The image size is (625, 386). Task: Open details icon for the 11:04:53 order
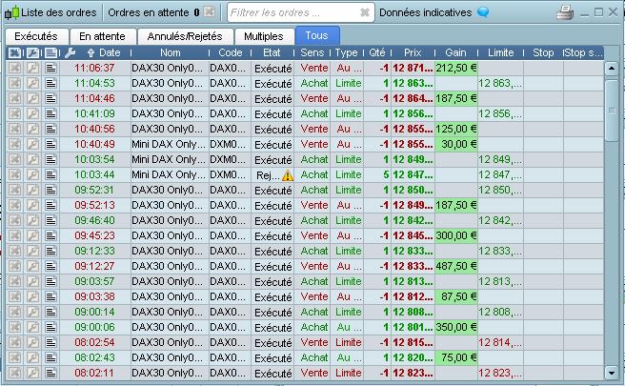pyautogui.click(x=50, y=83)
